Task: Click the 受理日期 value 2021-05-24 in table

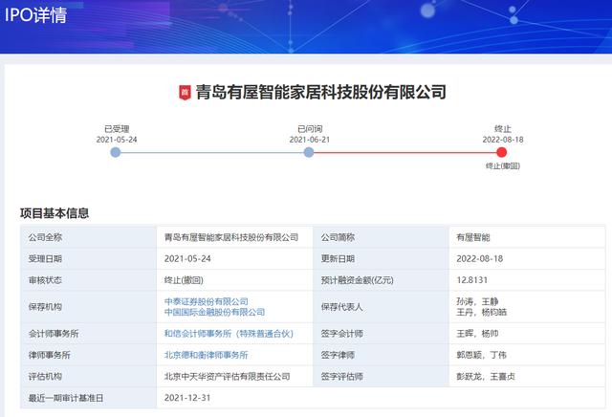Action: pyautogui.click(x=187, y=258)
